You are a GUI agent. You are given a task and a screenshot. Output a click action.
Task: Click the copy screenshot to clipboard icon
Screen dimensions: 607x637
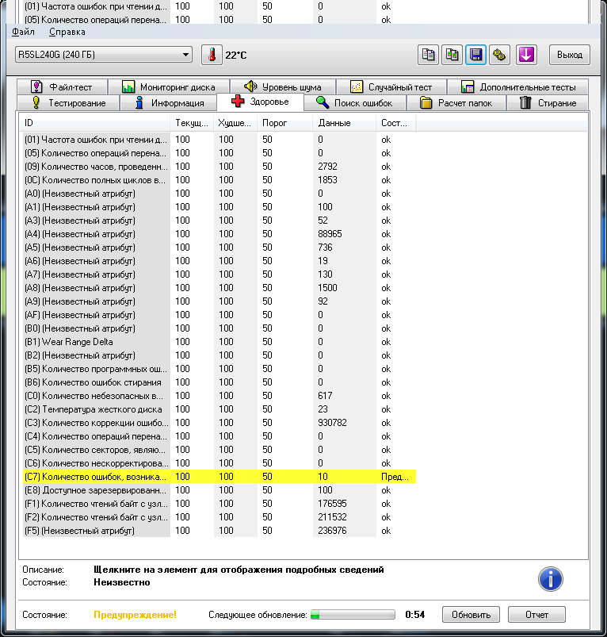452,55
